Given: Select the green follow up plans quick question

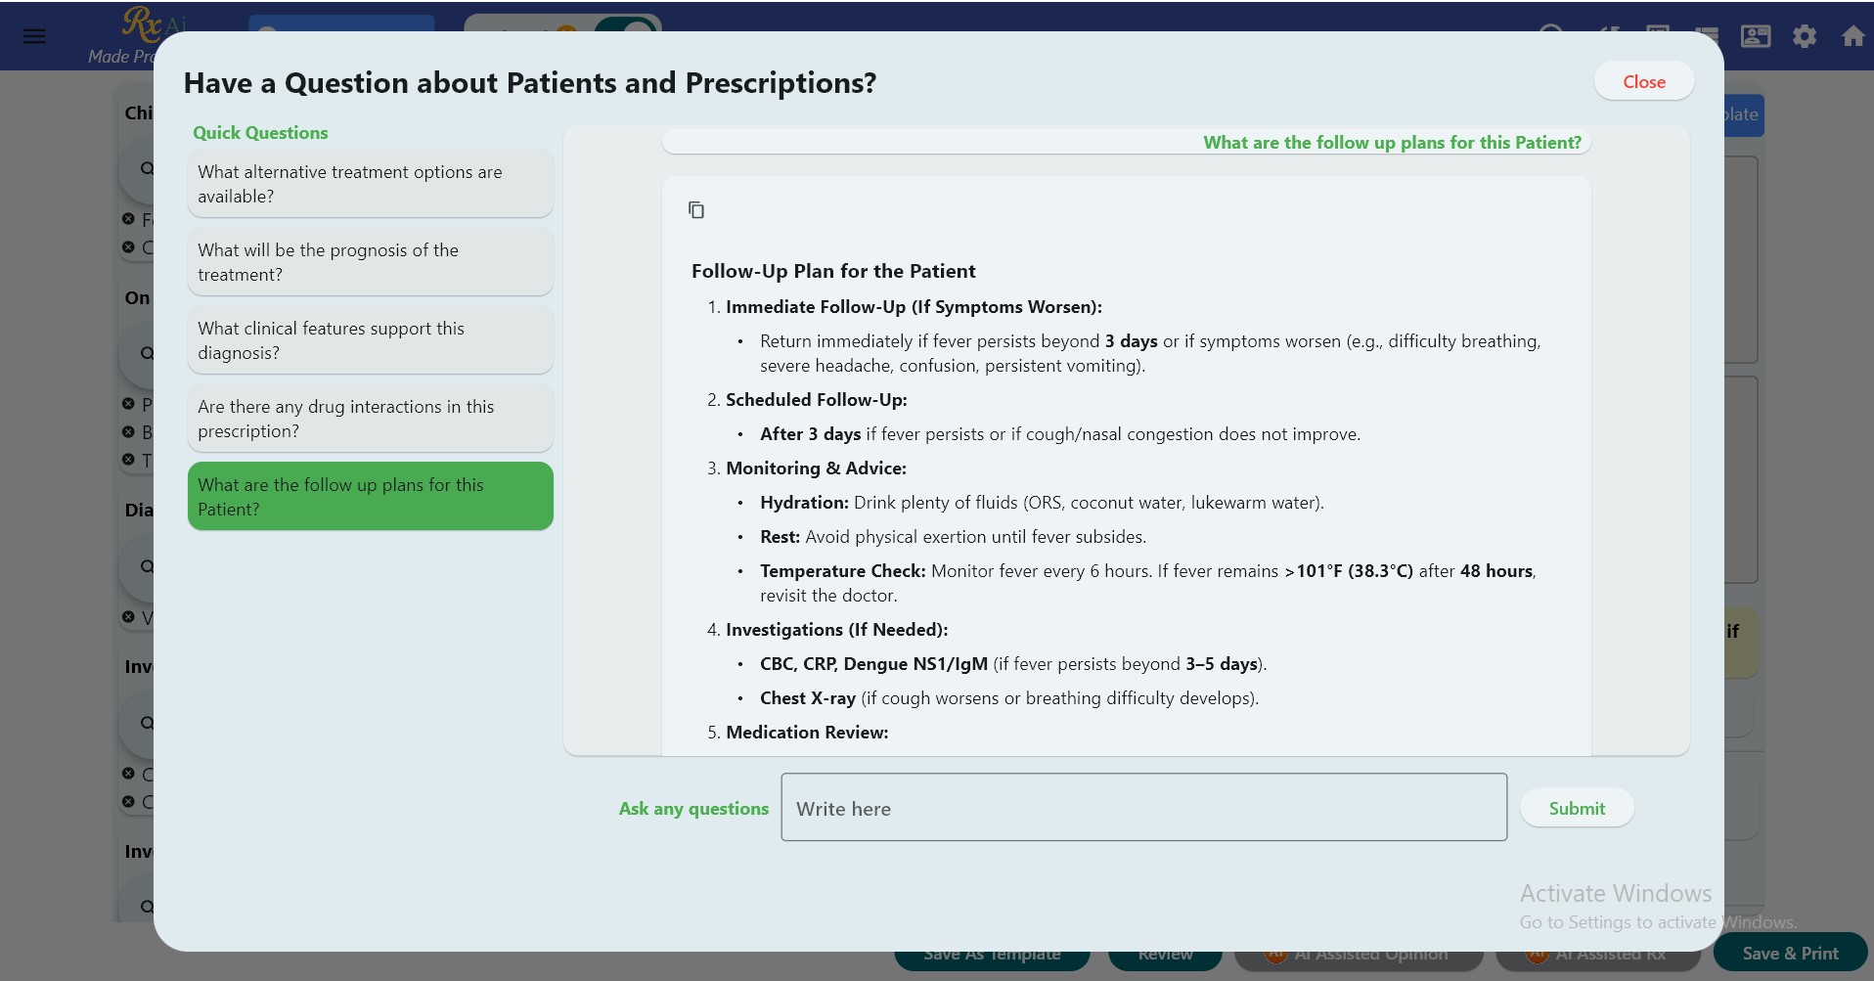Looking at the screenshot, I should point(370,497).
